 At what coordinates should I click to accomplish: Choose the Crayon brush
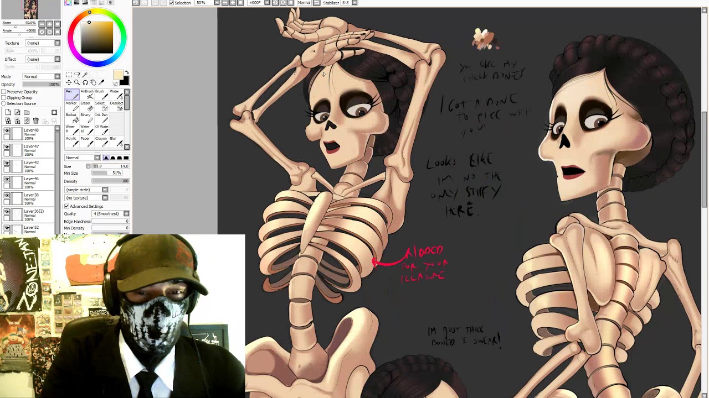click(101, 142)
